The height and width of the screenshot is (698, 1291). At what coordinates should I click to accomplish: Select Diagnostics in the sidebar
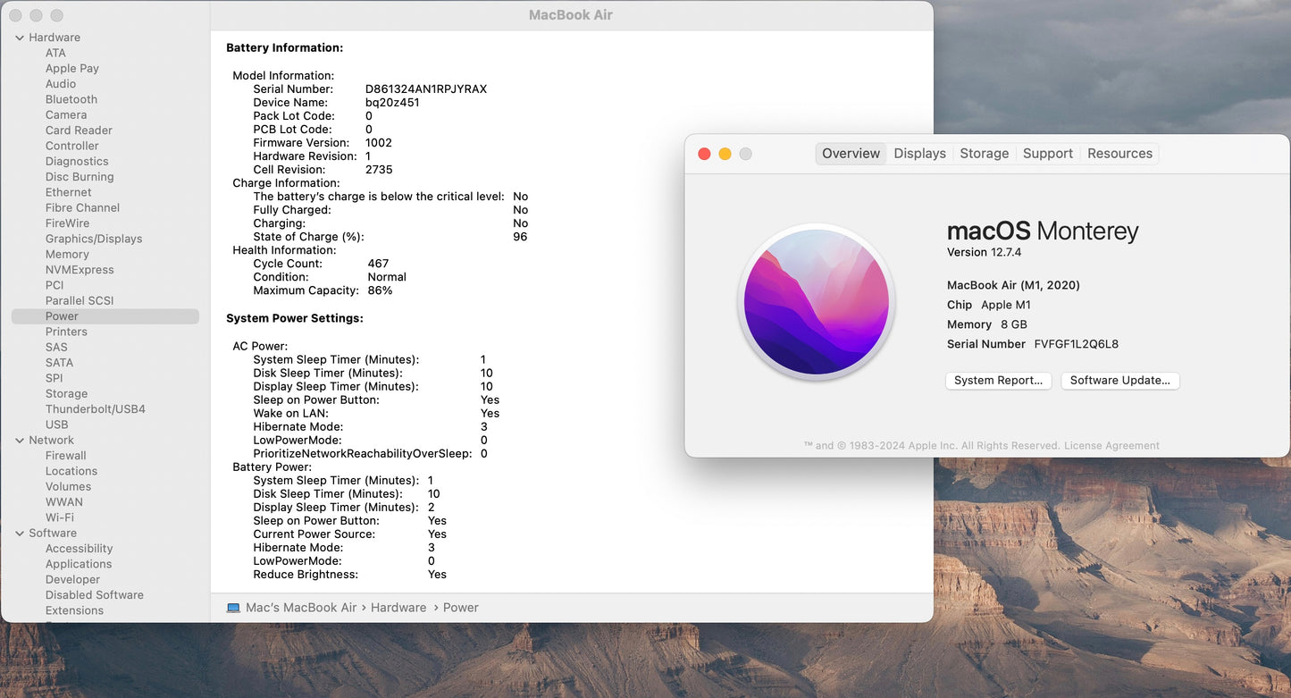pyautogui.click(x=77, y=161)
